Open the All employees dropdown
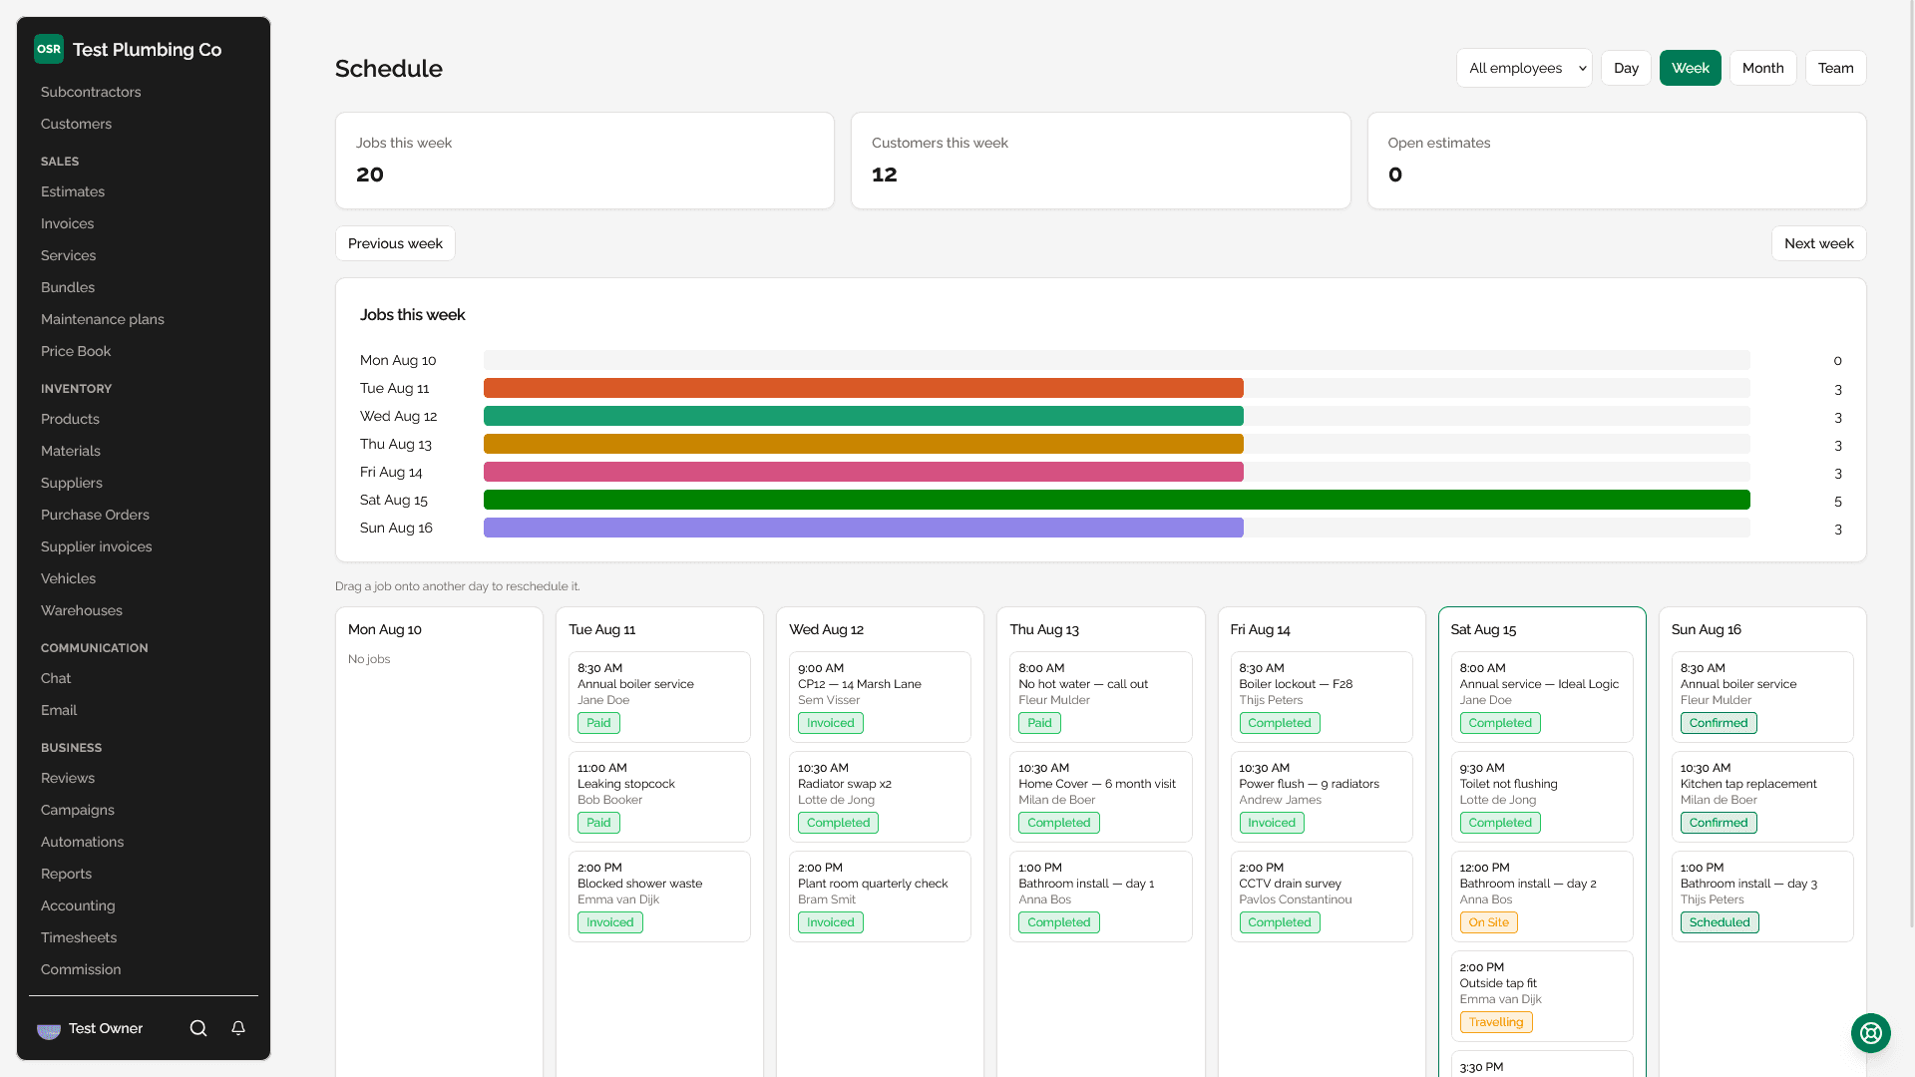Screen dimensions: 1915x1077 coord(1524,68)
